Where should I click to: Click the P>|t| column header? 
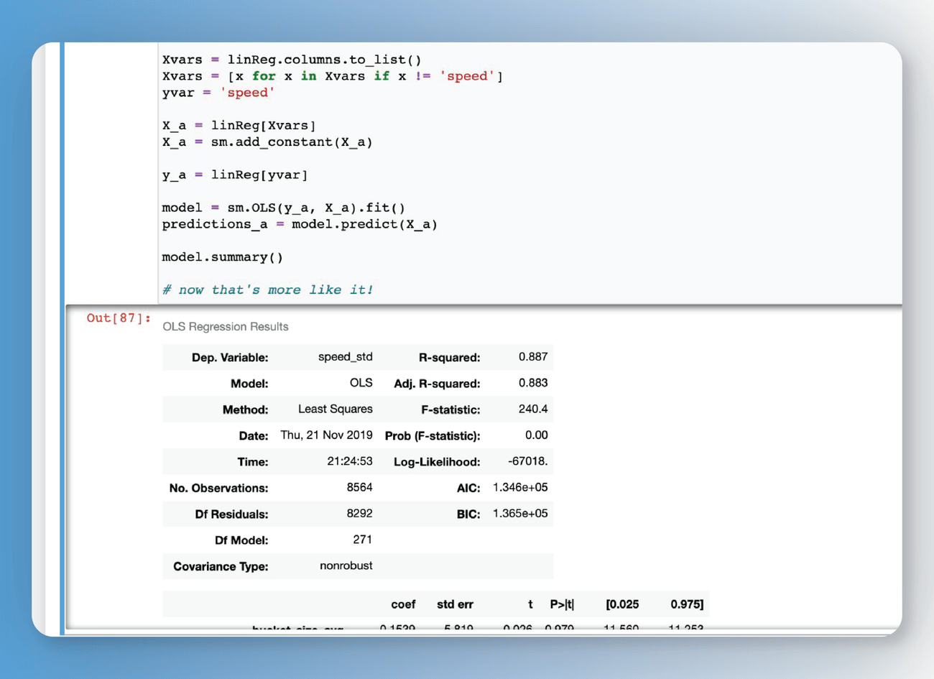tap(562, 604)
